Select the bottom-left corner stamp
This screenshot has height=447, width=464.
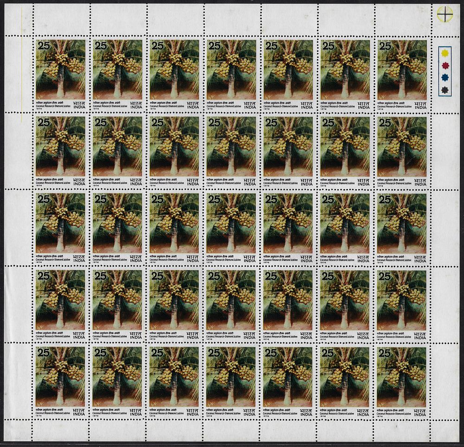pyautogui.click(x=61, y=382)
